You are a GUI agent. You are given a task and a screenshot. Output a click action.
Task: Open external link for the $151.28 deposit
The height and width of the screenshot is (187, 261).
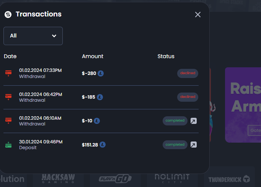(x=194, y=145)
